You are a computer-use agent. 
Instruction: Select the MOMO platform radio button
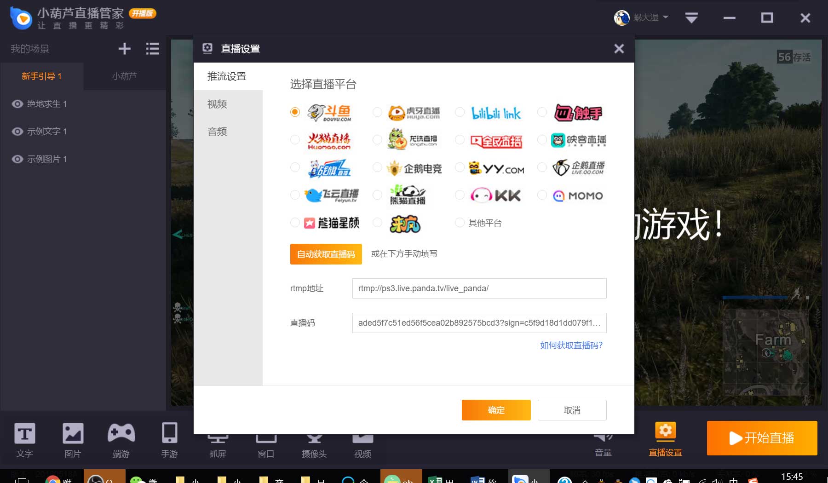[x=542, y=195]
